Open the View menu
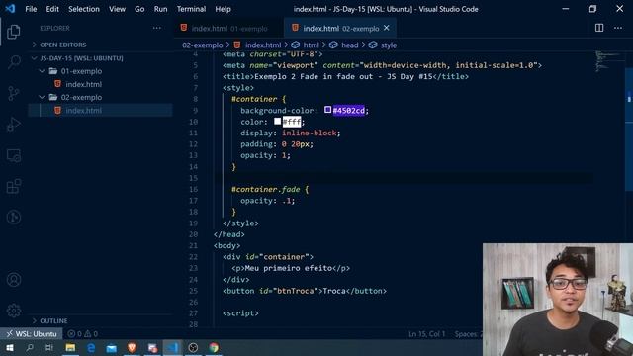The image size is (633, 356). point(117,9)
